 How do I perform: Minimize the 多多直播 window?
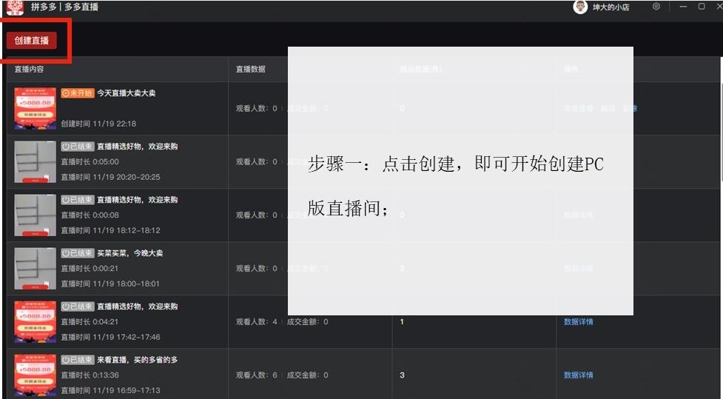(x=683, y=7)
